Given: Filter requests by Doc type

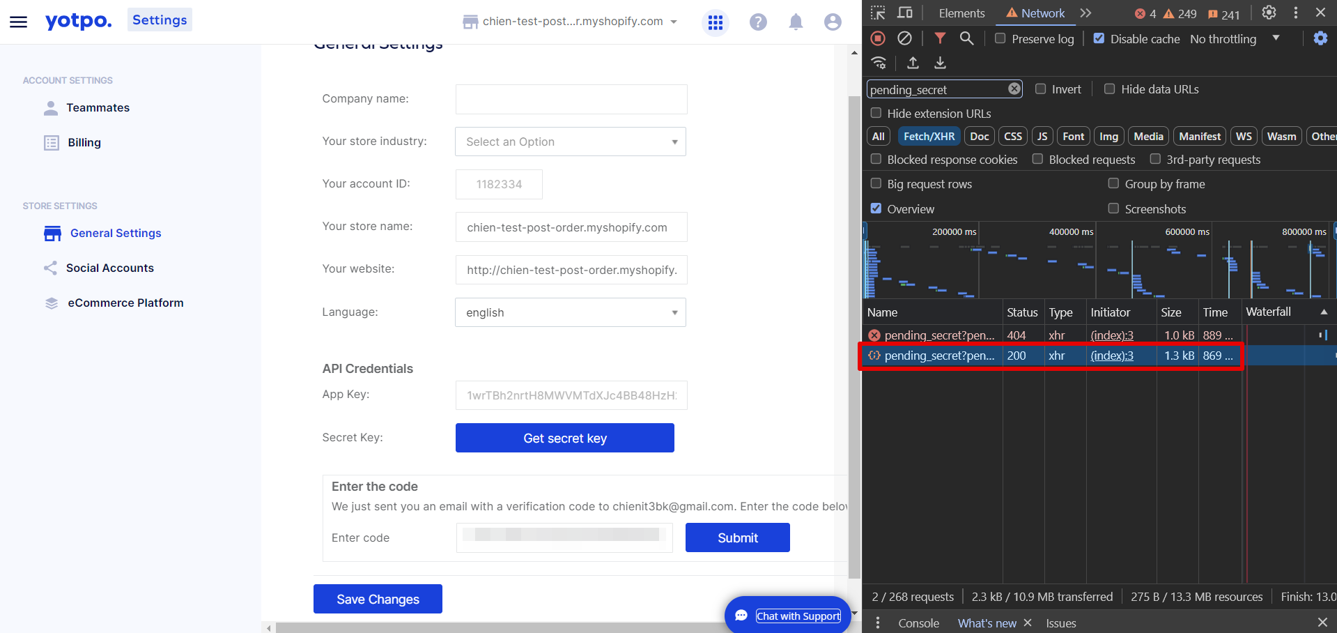Looking at the screenshot, I should coord(979,137).
